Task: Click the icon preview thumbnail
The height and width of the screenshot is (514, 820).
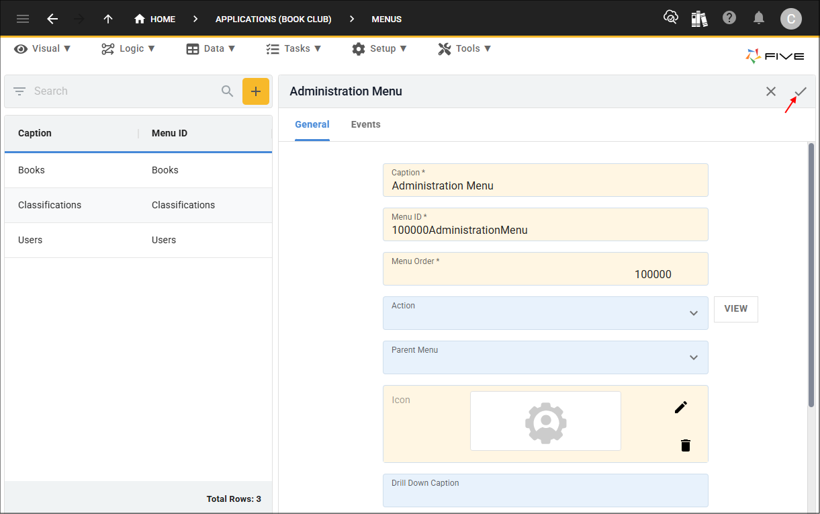Action: 545,421
